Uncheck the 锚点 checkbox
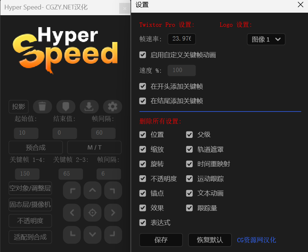308x252 pixels. coord(143,193)
